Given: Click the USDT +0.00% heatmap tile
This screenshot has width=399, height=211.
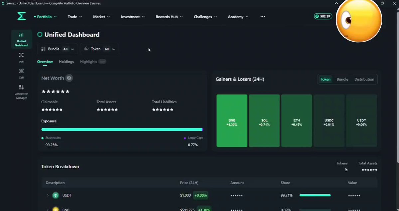Looking at the screenshot, I should (x=361, y=121).
